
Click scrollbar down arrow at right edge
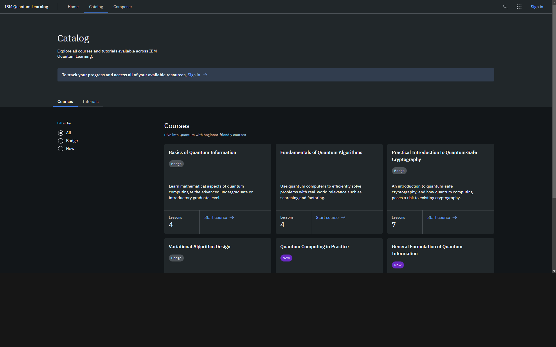[554, 271]
